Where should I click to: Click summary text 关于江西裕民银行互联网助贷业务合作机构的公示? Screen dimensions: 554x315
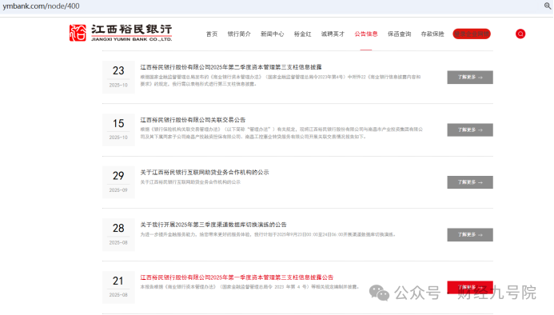[190, 182]
